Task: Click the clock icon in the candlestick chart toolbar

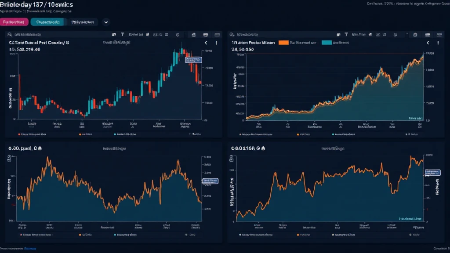Action: click(x=178, y=34)
